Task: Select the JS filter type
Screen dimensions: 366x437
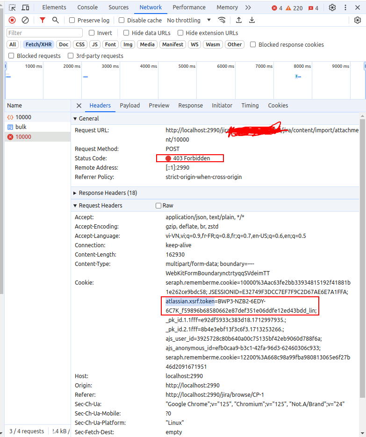Action: [95, 44]
